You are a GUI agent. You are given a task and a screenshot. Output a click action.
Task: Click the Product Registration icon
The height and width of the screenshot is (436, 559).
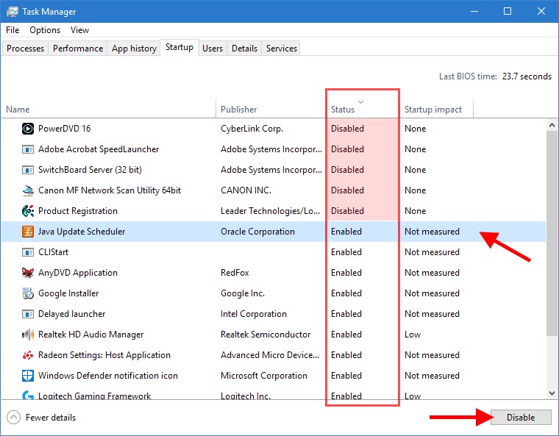pyautogui.click(x=27, y=211)
